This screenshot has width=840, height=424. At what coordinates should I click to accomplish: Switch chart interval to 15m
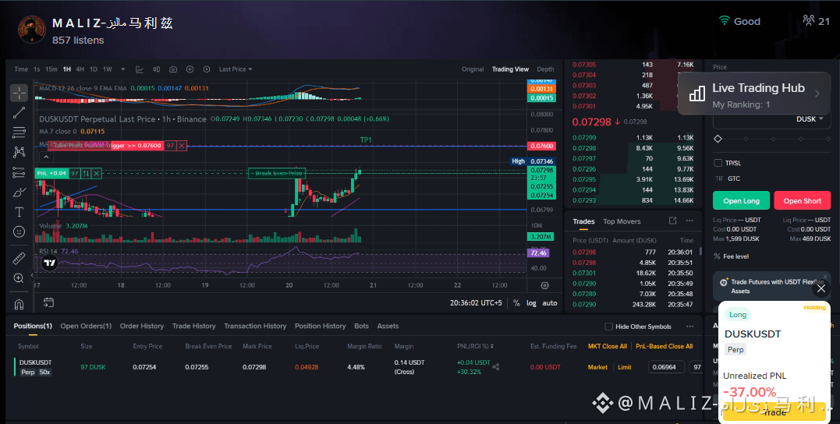pos(51,69)
